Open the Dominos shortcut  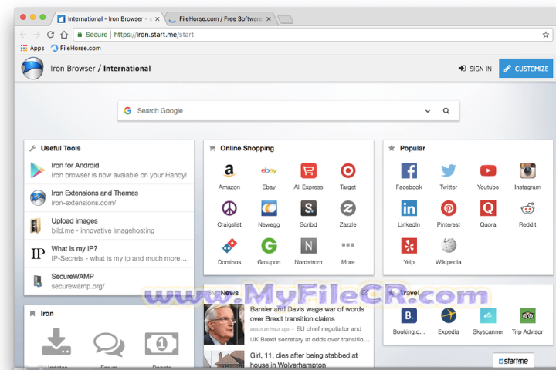tap(229, 251)
